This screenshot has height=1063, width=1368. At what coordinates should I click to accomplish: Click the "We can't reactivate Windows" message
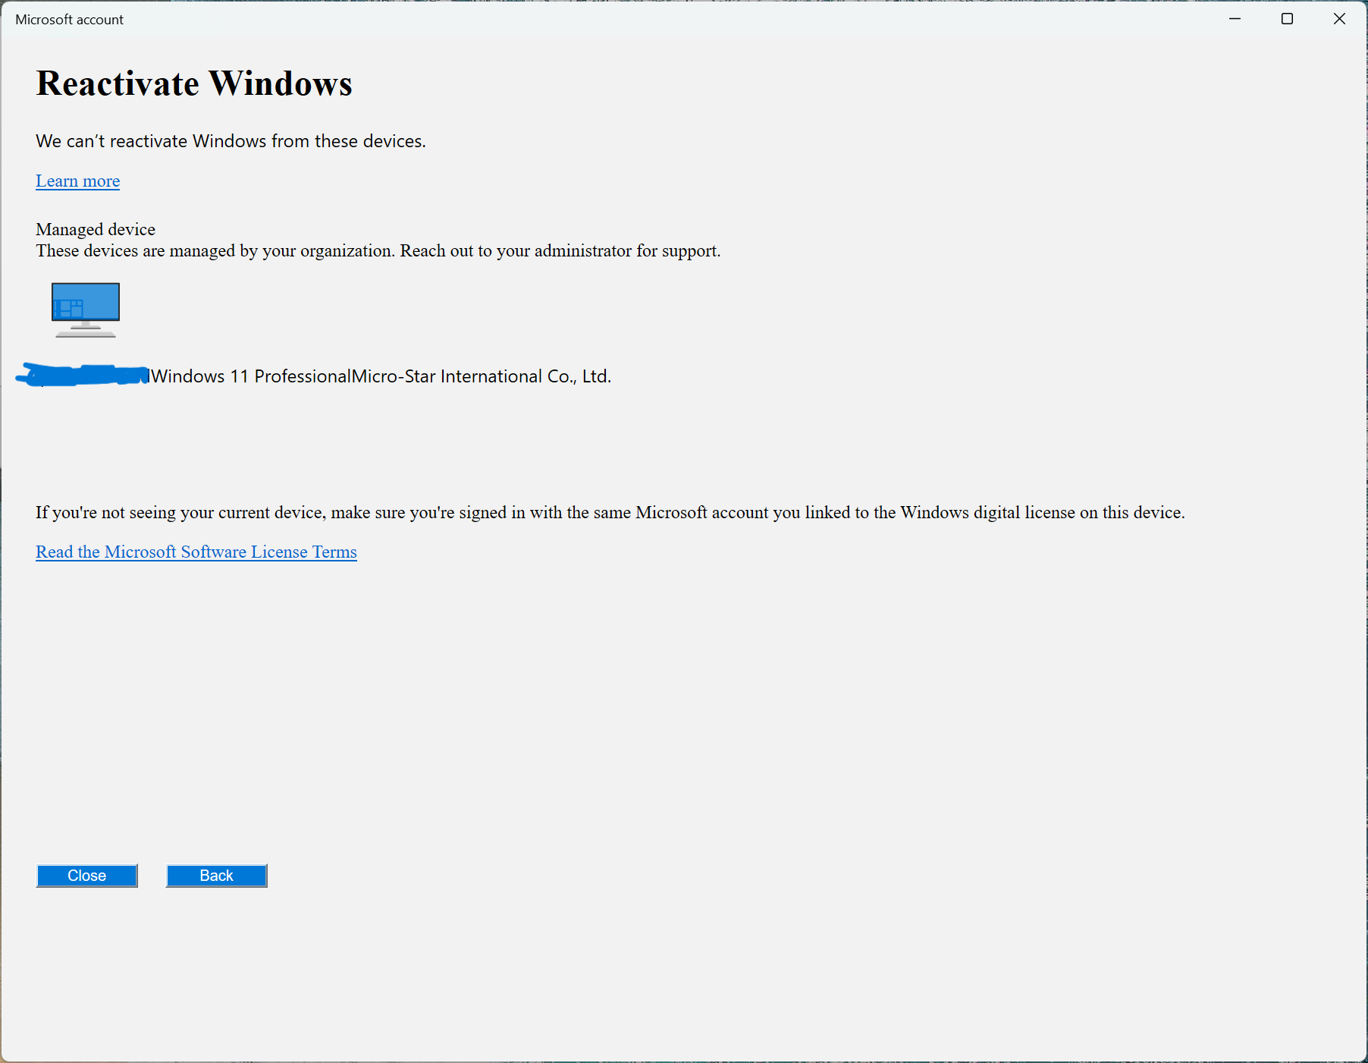tap(231, 141)
